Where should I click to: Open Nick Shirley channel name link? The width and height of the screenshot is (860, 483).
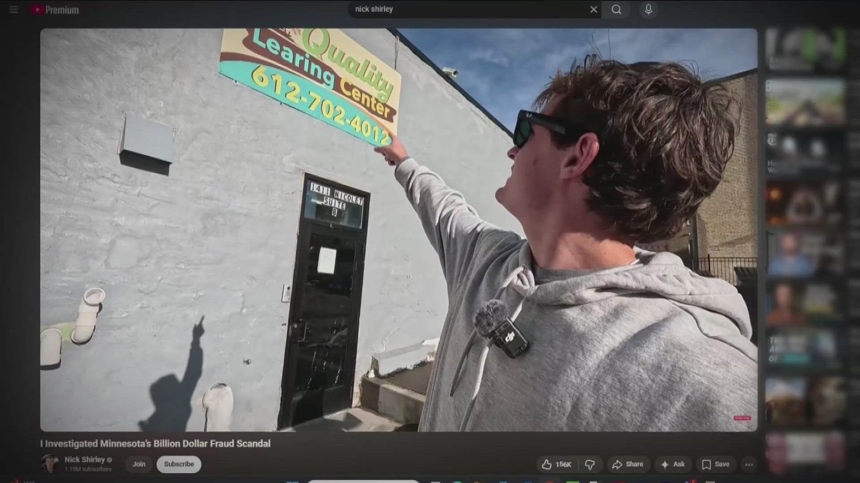pos(84,459)
